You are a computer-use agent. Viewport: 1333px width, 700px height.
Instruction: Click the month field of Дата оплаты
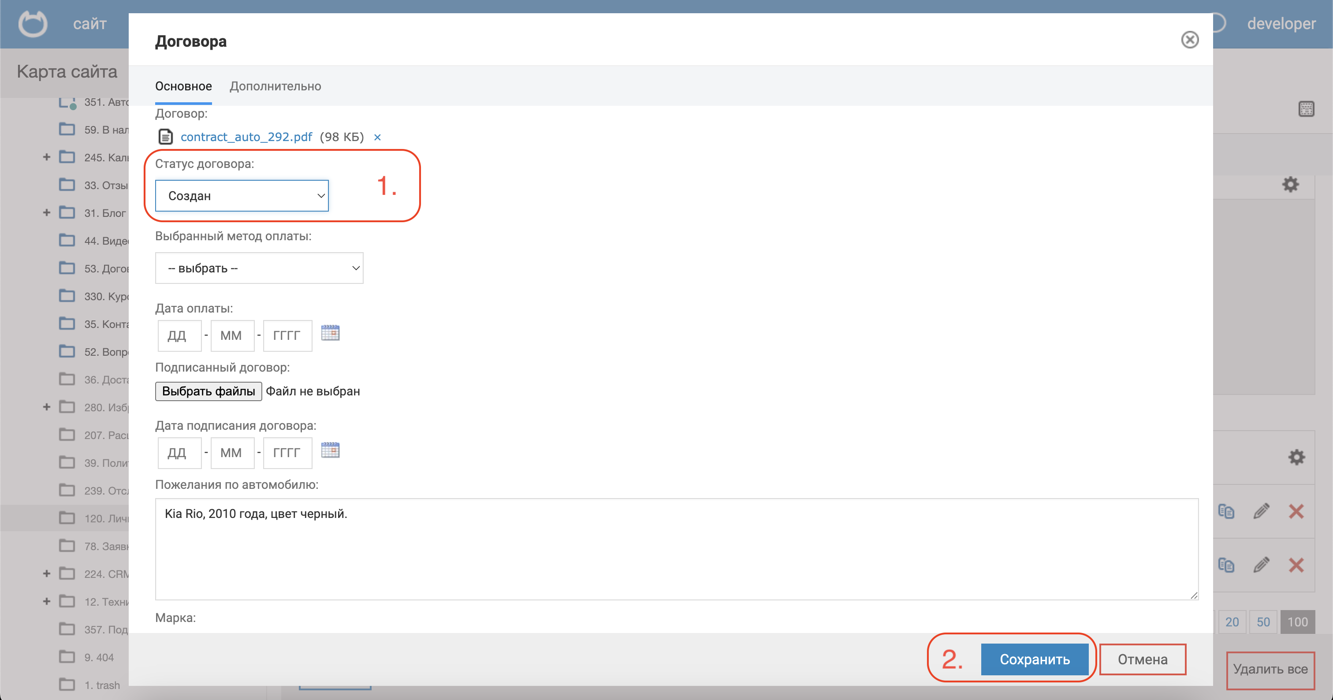click(232, 335)
